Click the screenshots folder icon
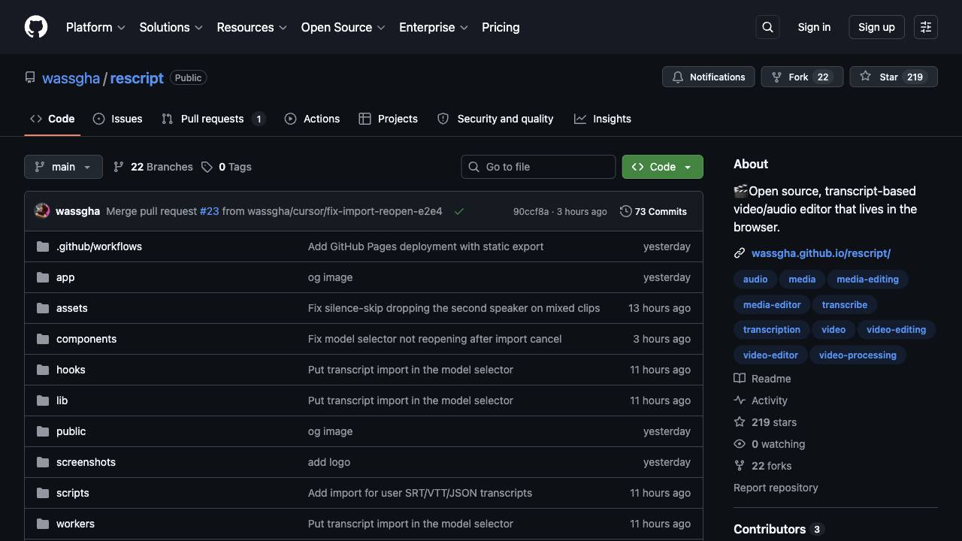 (x=43, y=462)
